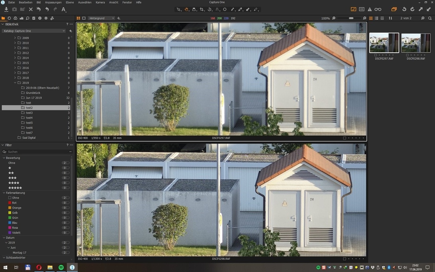The height and width of the screenshot is (272, 435).
Task: Open the Anpassungen menu
Action: pyautogui.click(x=53, y=2)
